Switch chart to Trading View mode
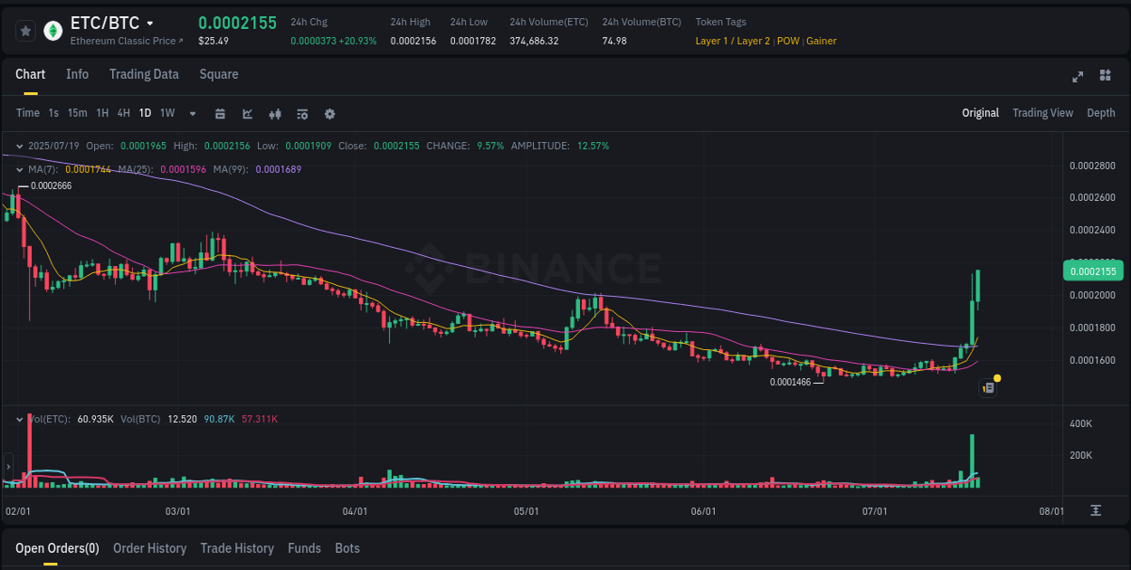 1042,113
